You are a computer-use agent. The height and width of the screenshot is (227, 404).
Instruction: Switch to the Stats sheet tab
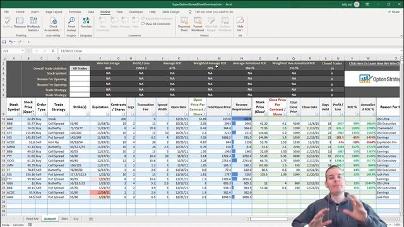point(64,219)
